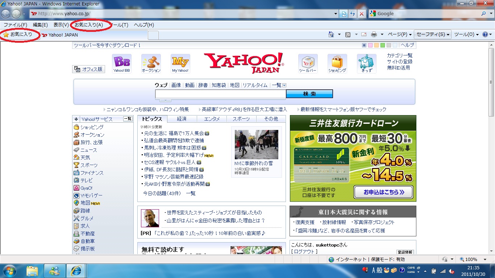Open the カテゴリ一覧 link

point(400,55)
